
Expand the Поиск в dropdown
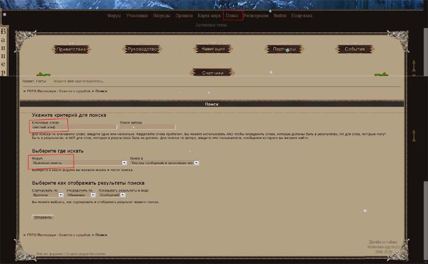164,163
